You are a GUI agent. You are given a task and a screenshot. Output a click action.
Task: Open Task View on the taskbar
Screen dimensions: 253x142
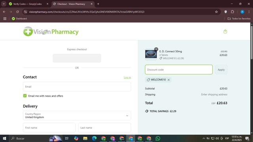67,138
